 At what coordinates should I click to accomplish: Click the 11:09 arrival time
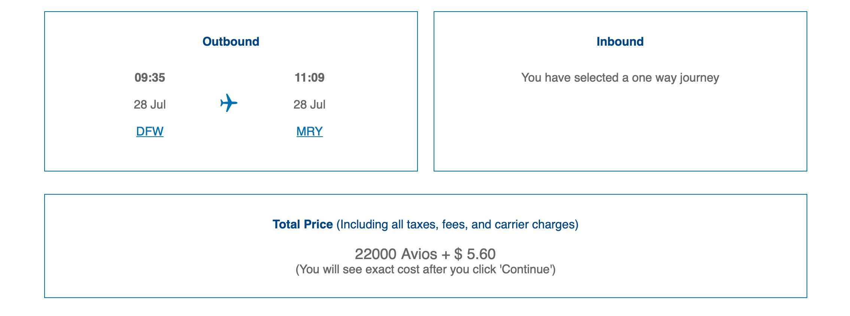(x=309, y=78)
